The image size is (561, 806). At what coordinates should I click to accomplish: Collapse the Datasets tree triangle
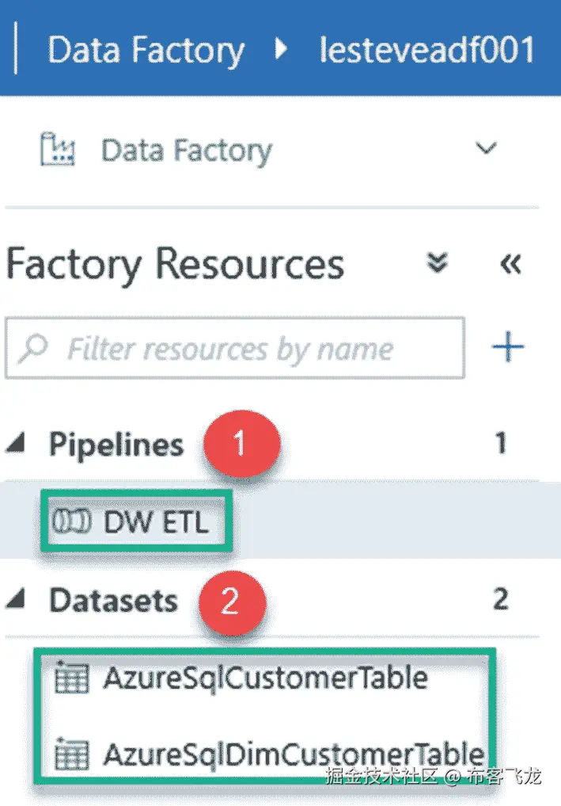tap(16, 598)
